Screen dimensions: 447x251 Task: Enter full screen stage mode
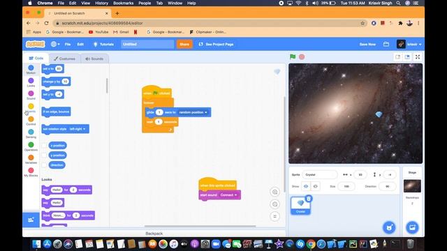click(x=418, y=57)
